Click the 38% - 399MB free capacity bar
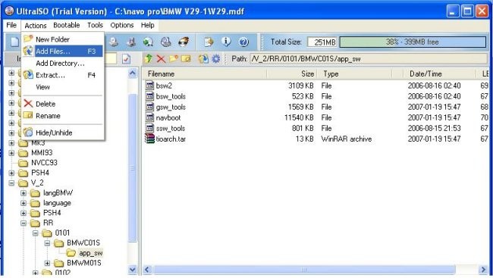Image resolution: width=493 pixels, height=278 pixels. [413, 42]
